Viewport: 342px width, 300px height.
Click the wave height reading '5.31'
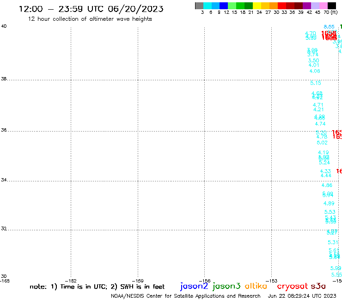(333, 242)
